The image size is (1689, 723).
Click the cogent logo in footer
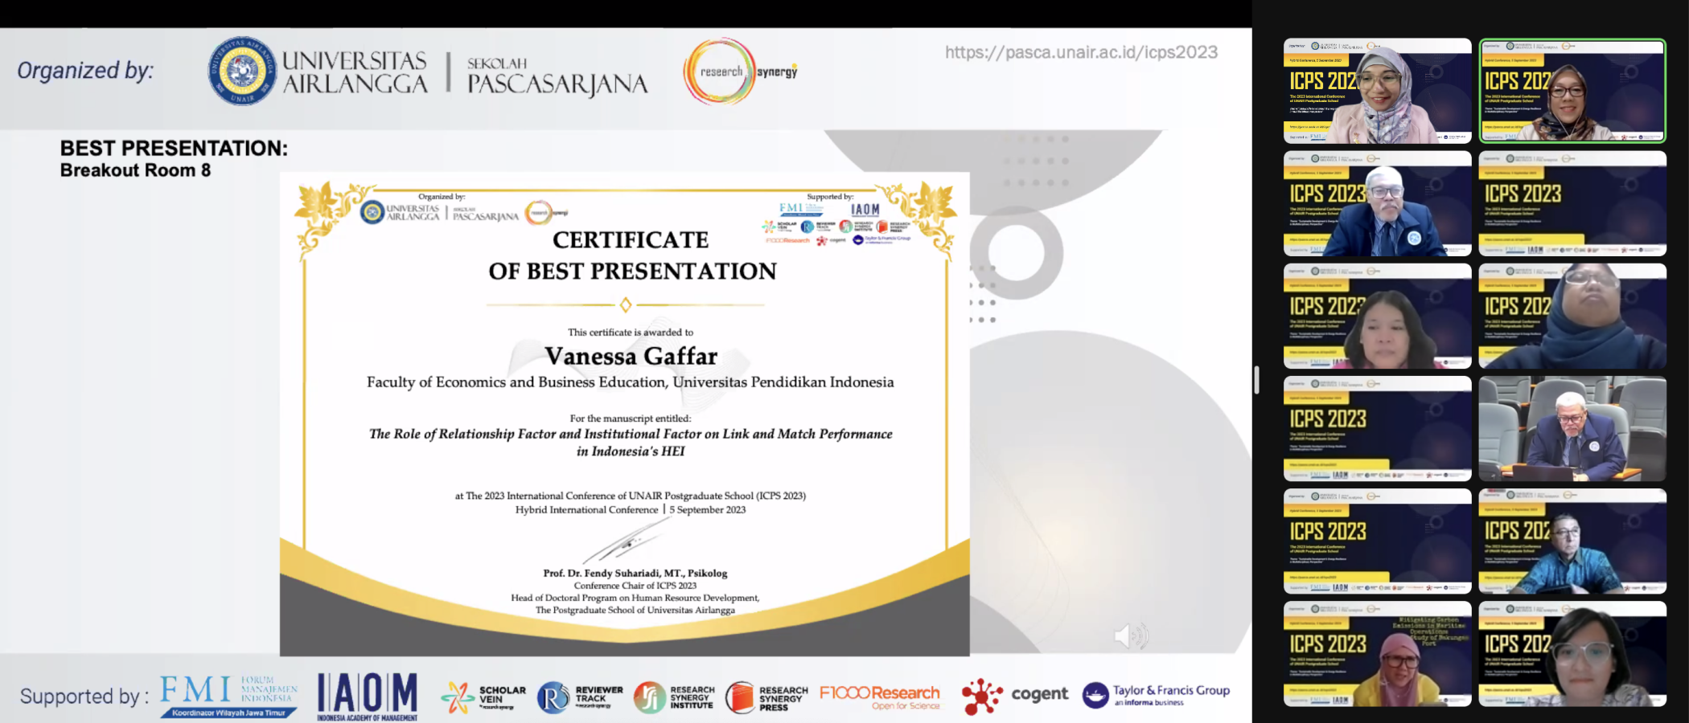1015,696
